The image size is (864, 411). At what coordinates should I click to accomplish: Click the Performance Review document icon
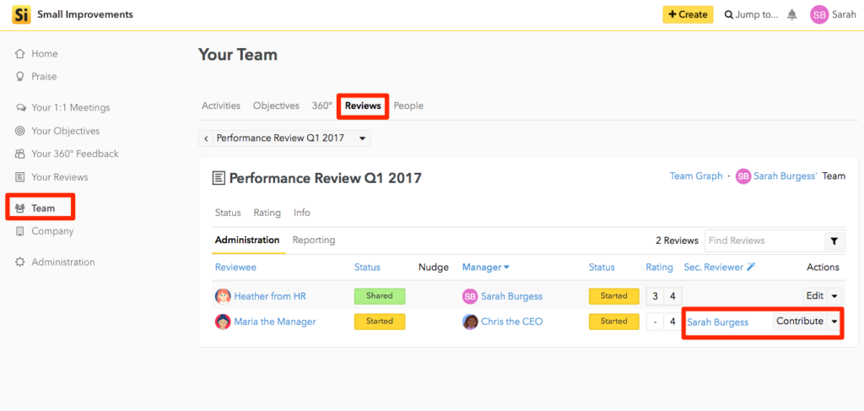219,178
